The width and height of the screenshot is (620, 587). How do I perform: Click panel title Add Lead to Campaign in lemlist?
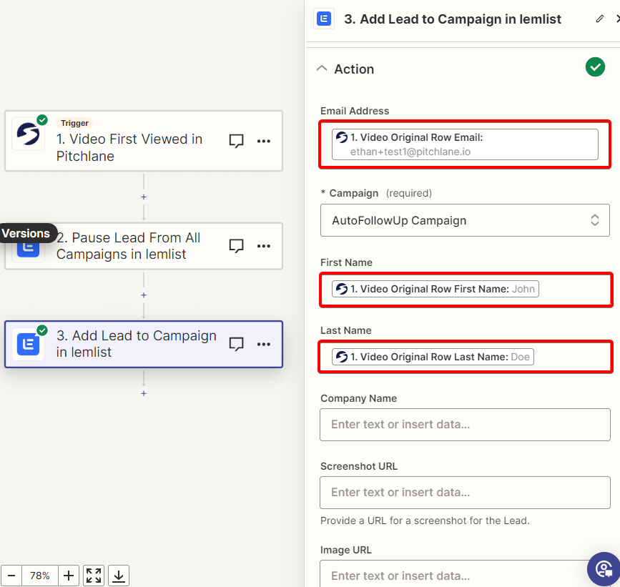click(x=453, y=19)
